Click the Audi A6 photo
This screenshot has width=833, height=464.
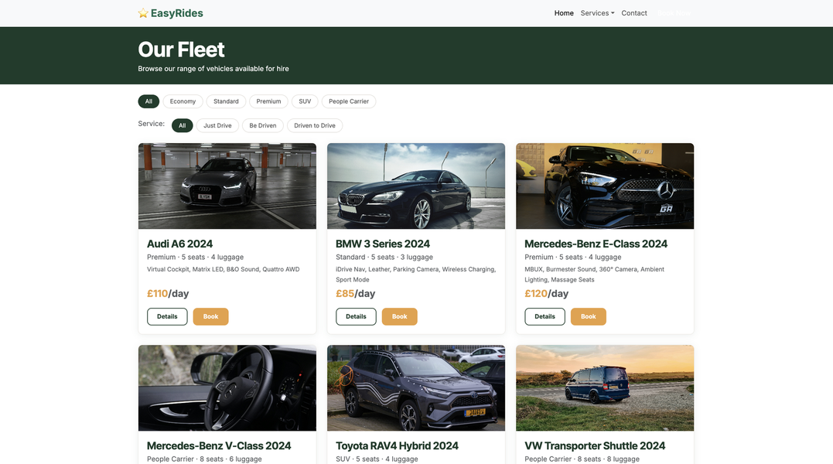227,186
